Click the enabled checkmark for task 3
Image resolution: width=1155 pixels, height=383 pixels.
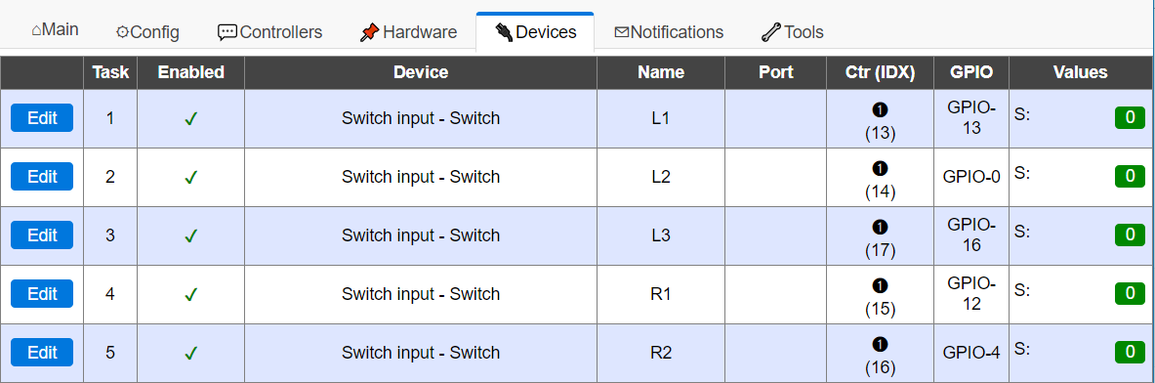[190, 236]
